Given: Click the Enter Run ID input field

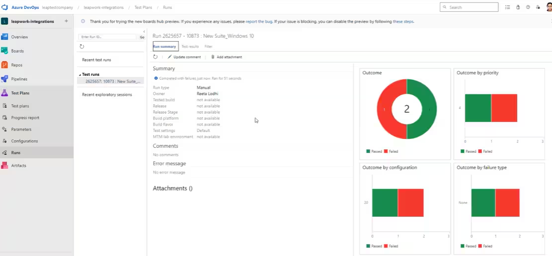Looking at the screenshot, I should (x=108, y=37).
